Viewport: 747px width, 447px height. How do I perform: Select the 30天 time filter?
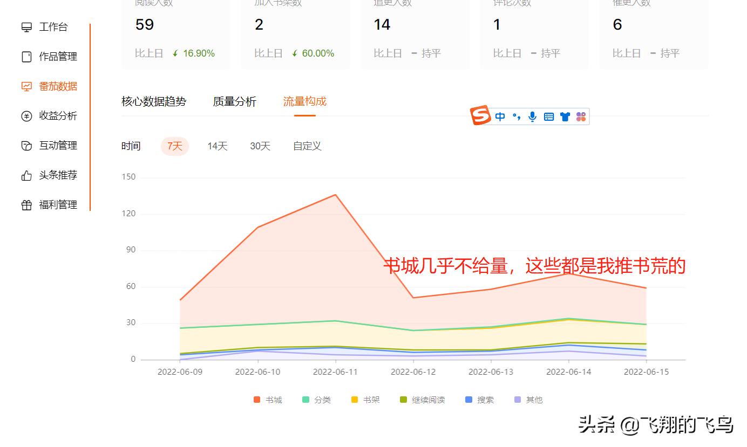point(260,146)
